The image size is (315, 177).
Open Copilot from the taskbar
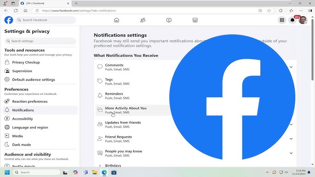point(75,172)
